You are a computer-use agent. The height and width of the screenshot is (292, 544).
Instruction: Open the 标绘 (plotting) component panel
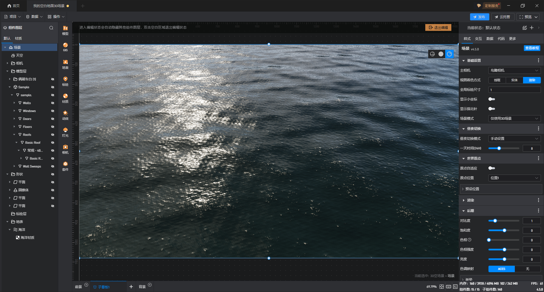click(65, 81)
